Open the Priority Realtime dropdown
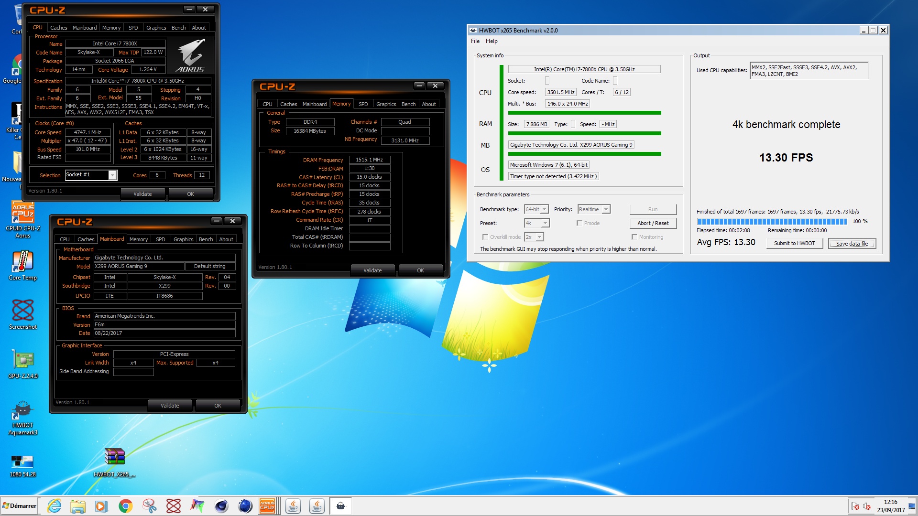 tap(594, 209)
